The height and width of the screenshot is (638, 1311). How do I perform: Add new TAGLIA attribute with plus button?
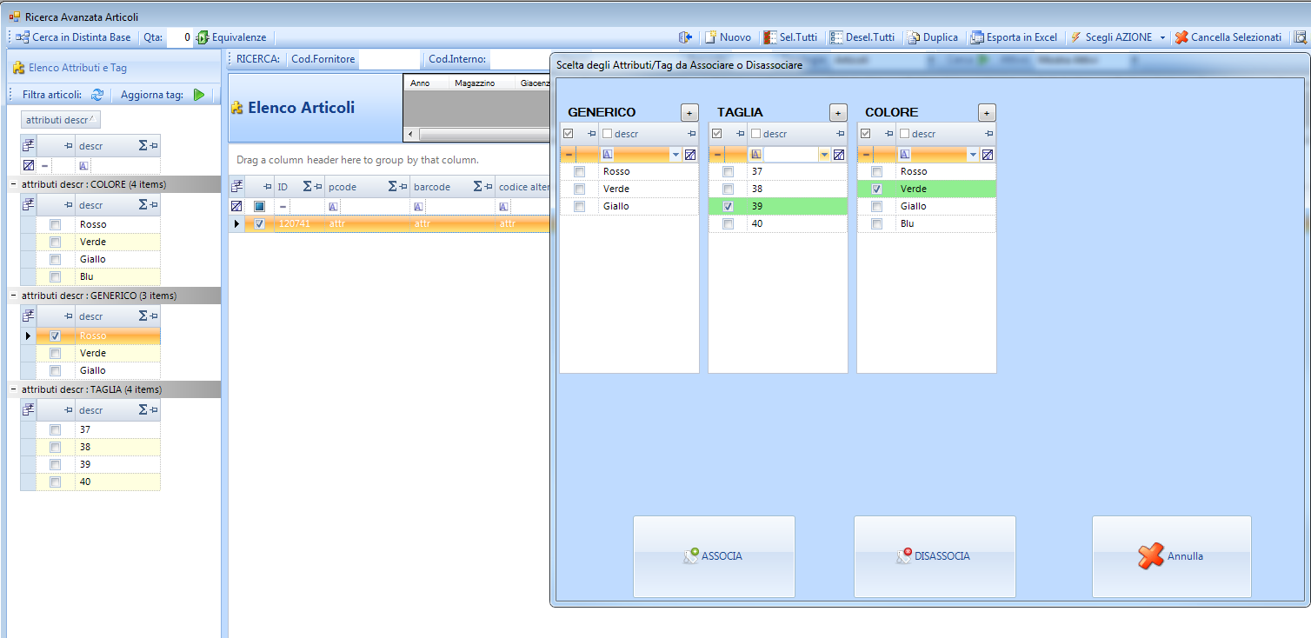pos(838,112)
